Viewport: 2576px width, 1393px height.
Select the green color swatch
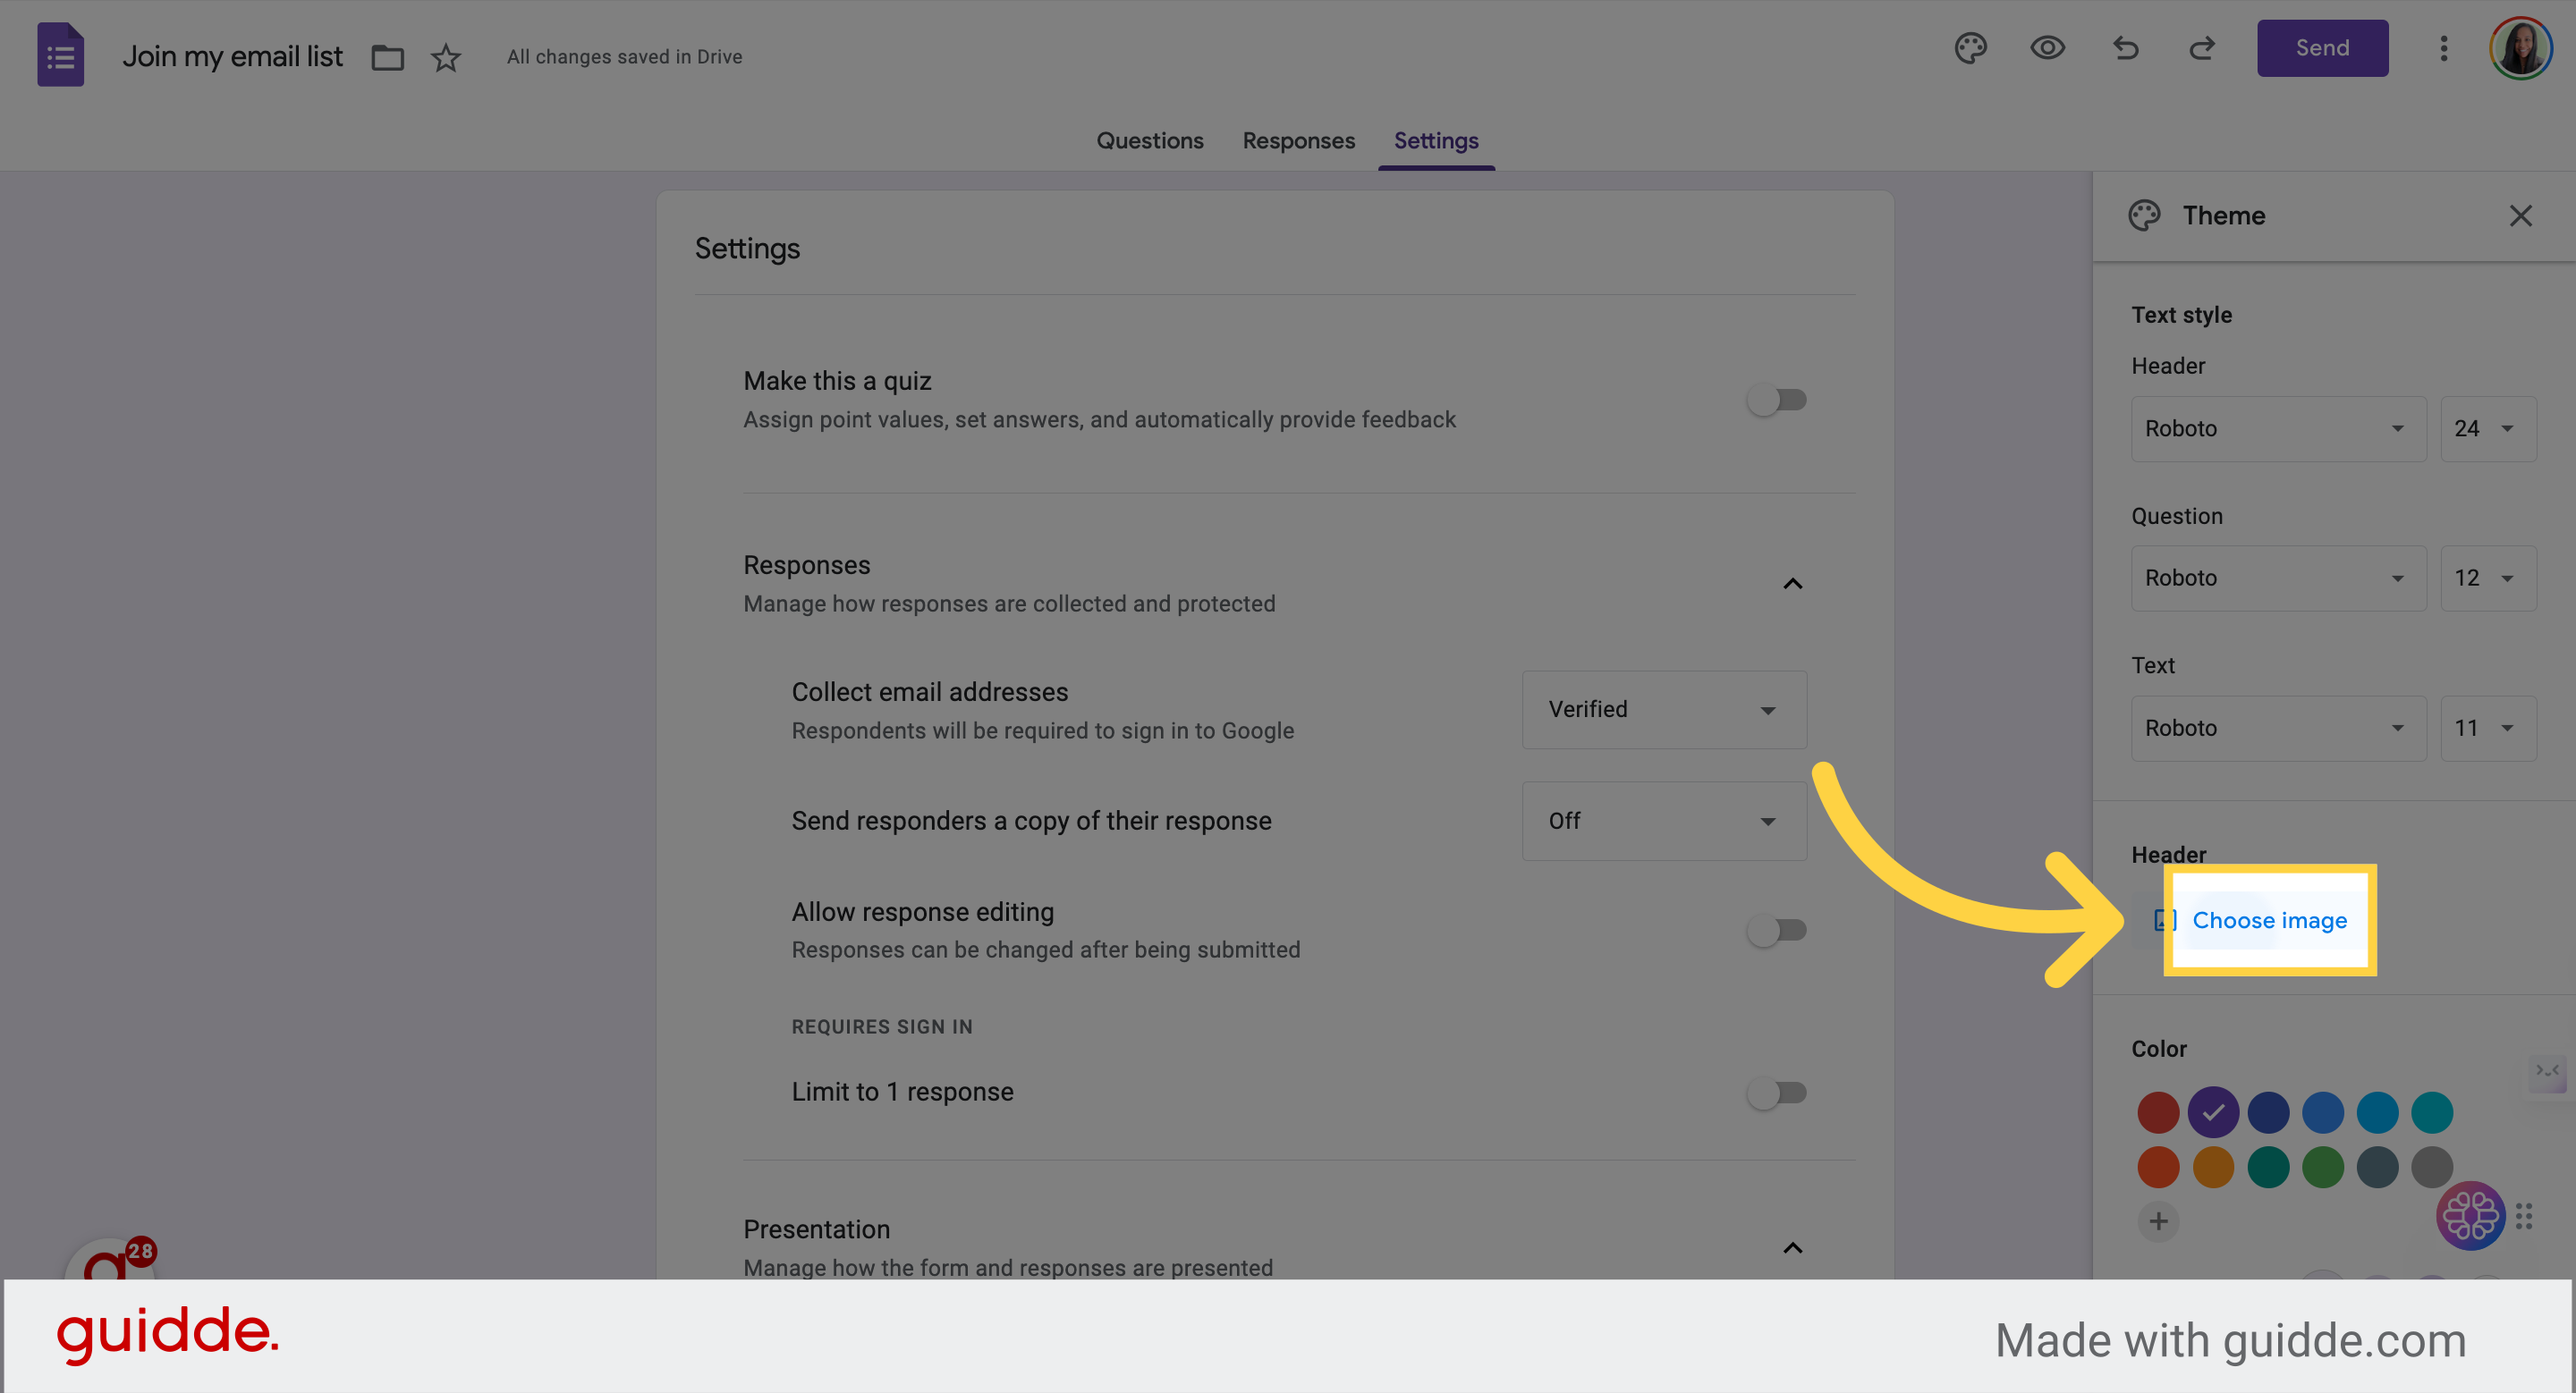tap(2322, 1167)
